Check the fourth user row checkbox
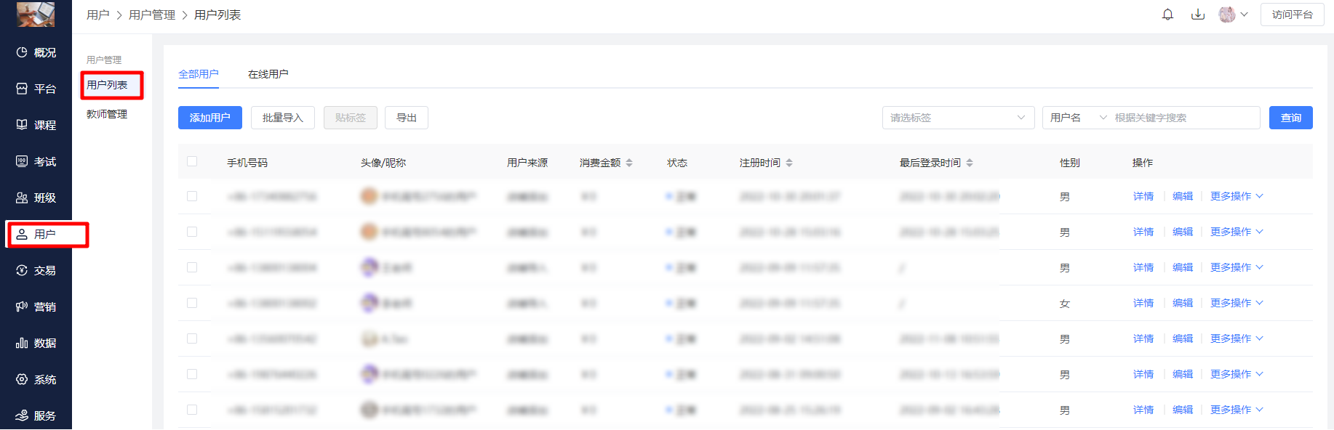Image resolution: width=1334 pixels, height=430 pixels. [192, 303]
